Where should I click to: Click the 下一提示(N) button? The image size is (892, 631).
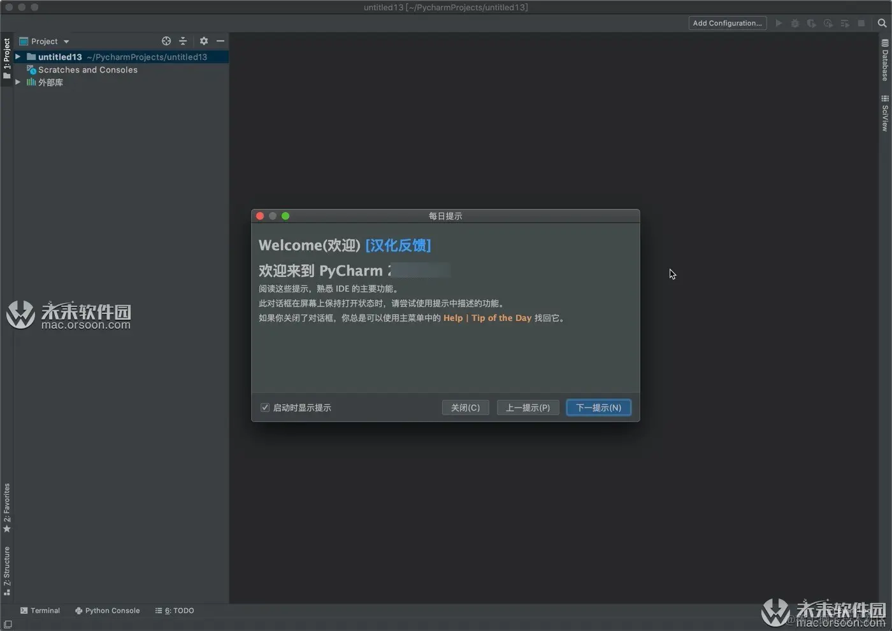pos(599,408)
